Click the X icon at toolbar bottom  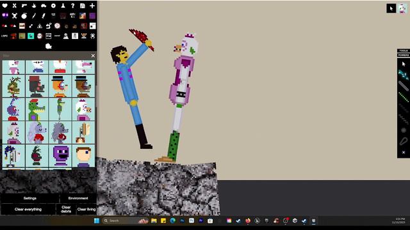pos(404,152)
